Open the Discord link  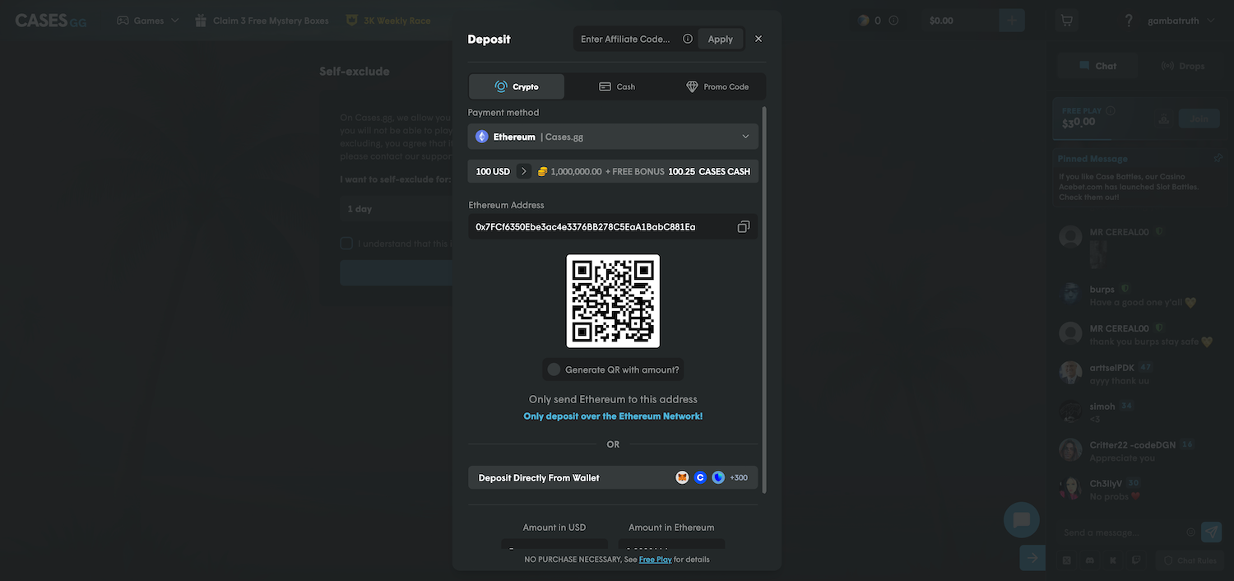click(x=1090, y=560)
